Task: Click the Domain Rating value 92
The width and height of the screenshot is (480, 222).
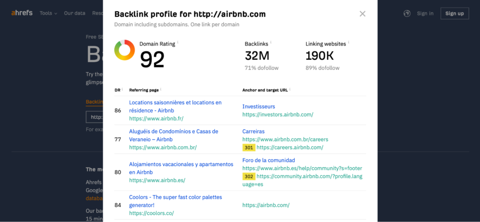Action: [152, 59]
